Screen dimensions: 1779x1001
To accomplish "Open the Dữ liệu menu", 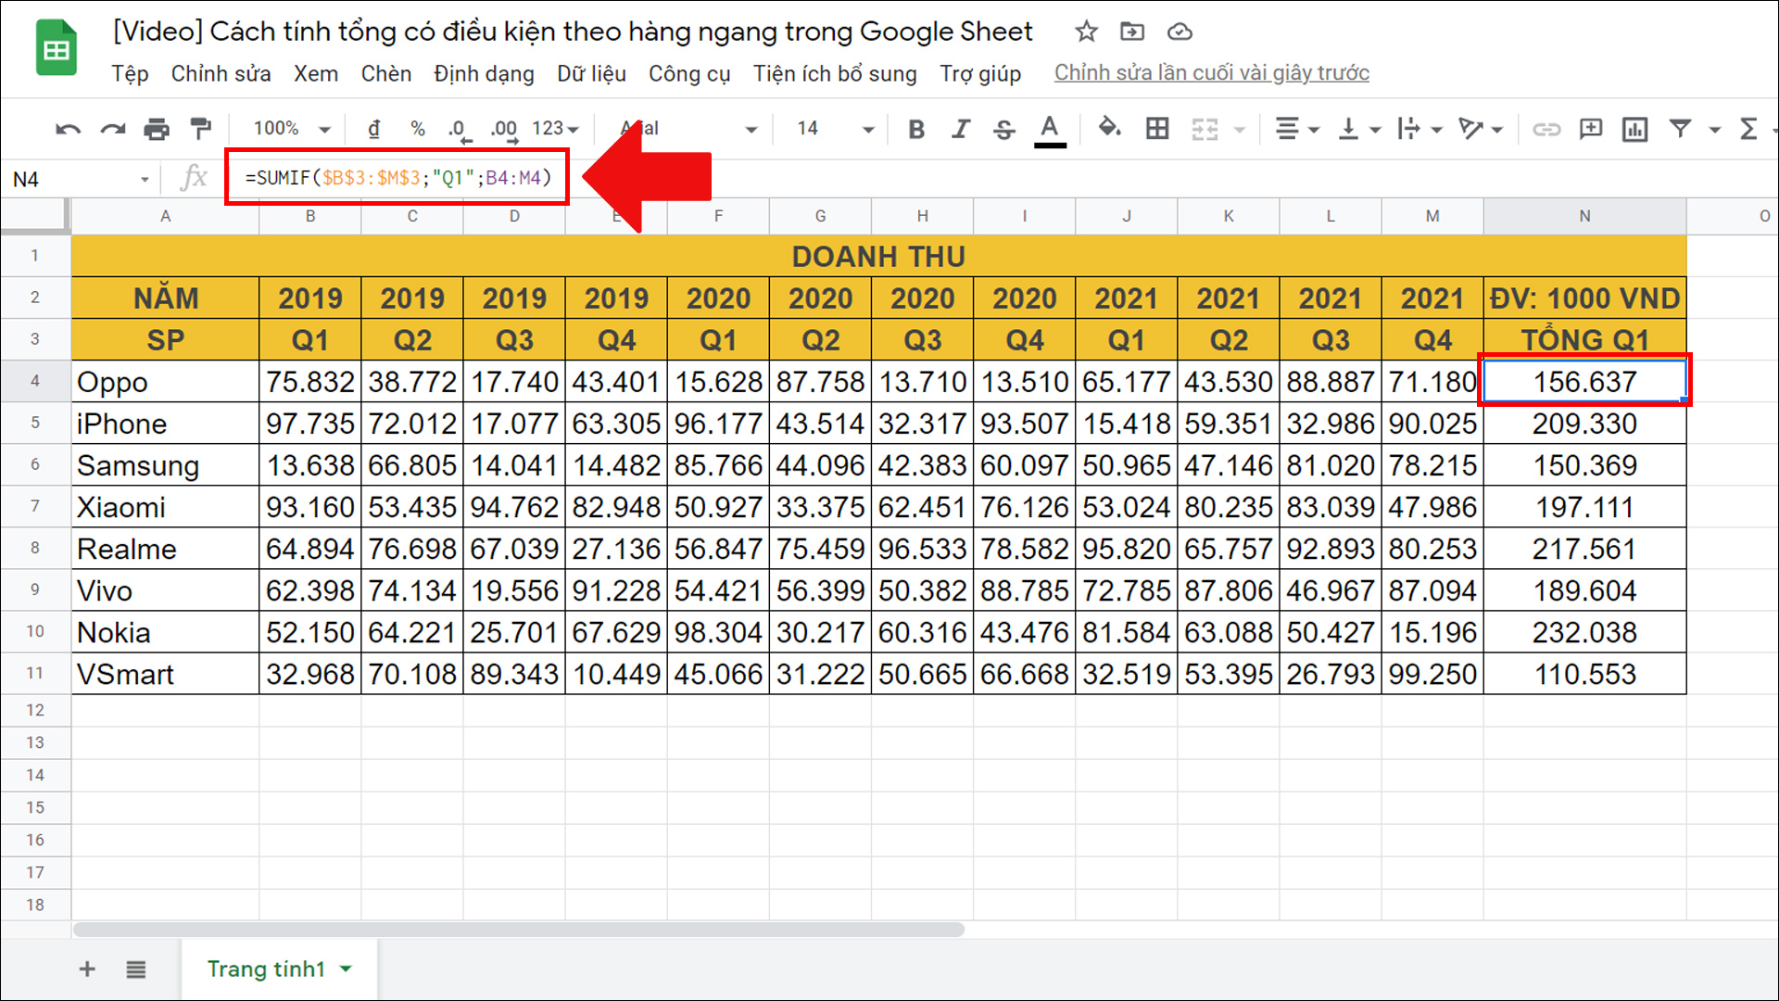I will [x=591, y=73].
